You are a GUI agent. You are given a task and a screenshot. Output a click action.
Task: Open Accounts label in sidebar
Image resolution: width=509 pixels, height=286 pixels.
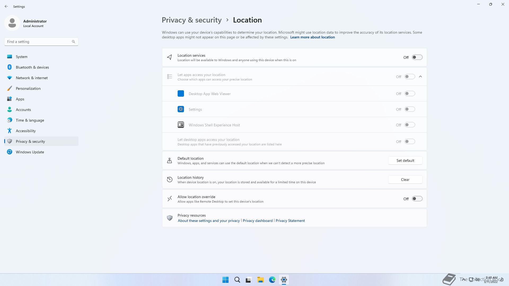(x=23, y=109)
